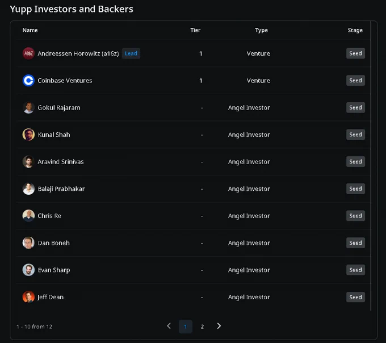Click Seed tag in Gokul Rajaram row
The width and height of the screenshot is (386, 343).
pos(355,107)
